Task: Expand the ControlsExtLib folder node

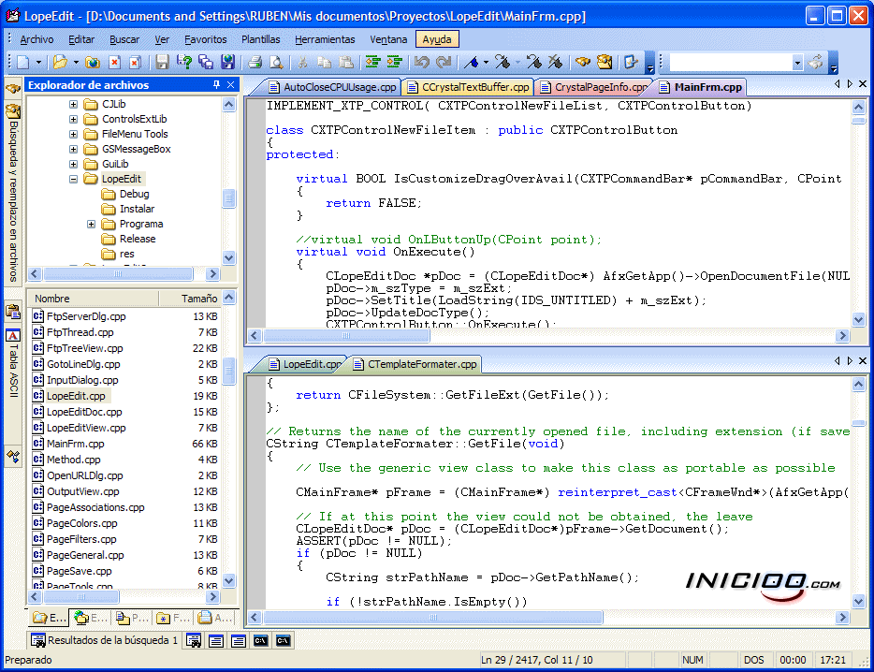Action: pyautogui.click(x=73, y=120)
